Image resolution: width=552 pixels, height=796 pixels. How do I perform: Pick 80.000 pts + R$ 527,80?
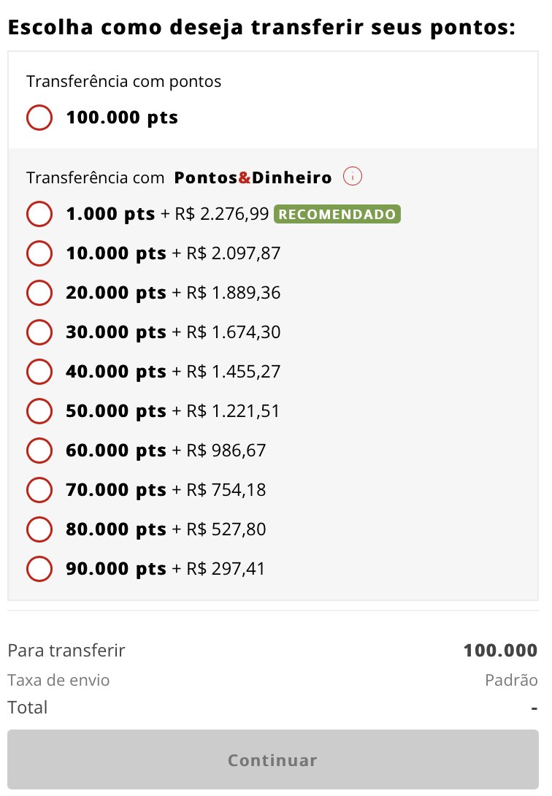tap(39, 529)
